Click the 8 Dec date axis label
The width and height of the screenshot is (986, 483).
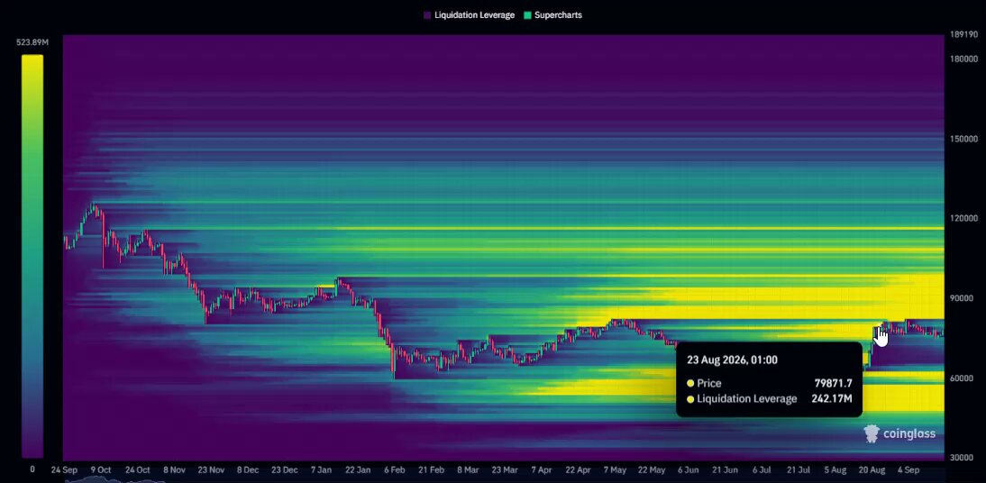(x=248, y=469)
